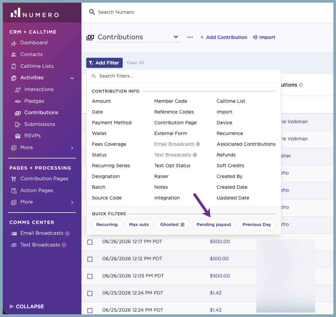Click Clear All filters
Viewport: 336px width, 317px height.
click(135, 63)
